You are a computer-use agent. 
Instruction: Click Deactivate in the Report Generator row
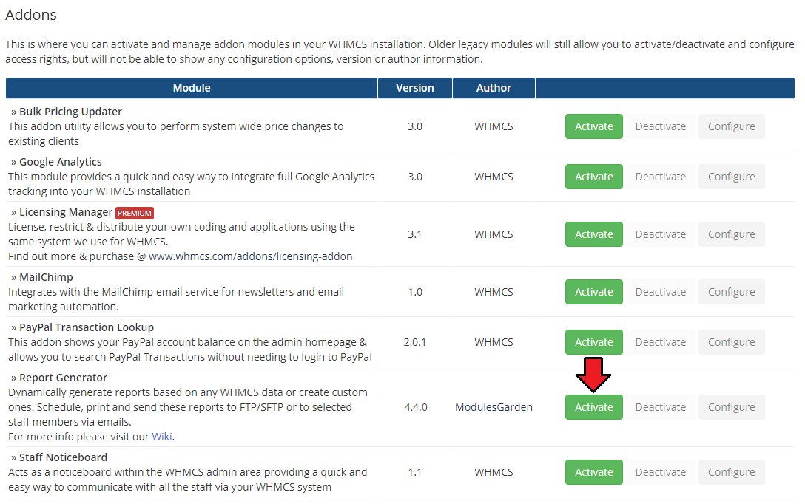[660, 407]
